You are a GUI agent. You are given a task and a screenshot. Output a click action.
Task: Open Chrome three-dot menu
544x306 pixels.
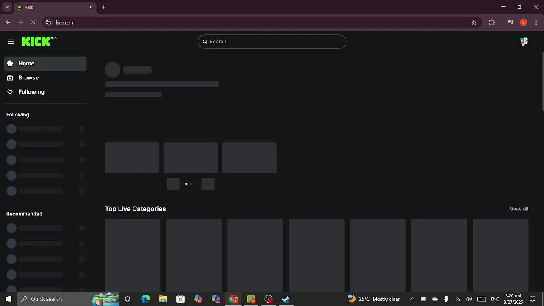(536, 23)
